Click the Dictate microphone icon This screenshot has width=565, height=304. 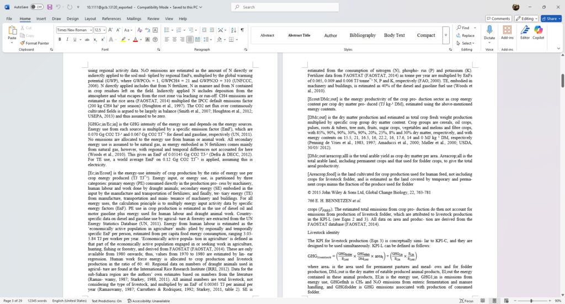(x=489, y=31)
